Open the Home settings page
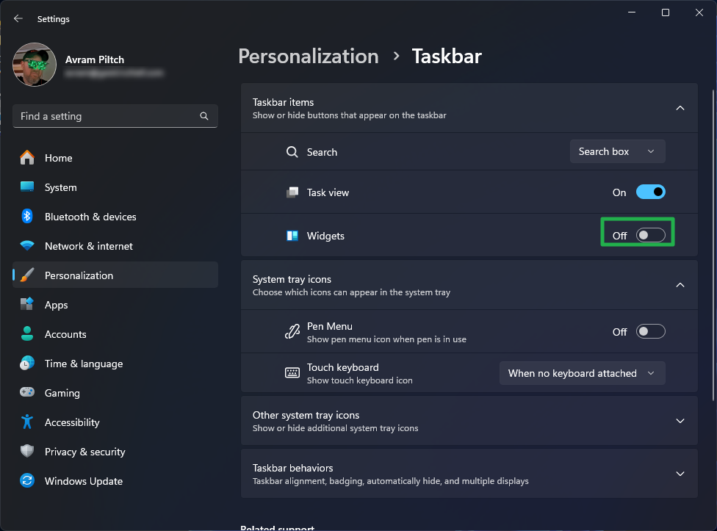This screenshot has width=717, height=531. click(57, 158)
